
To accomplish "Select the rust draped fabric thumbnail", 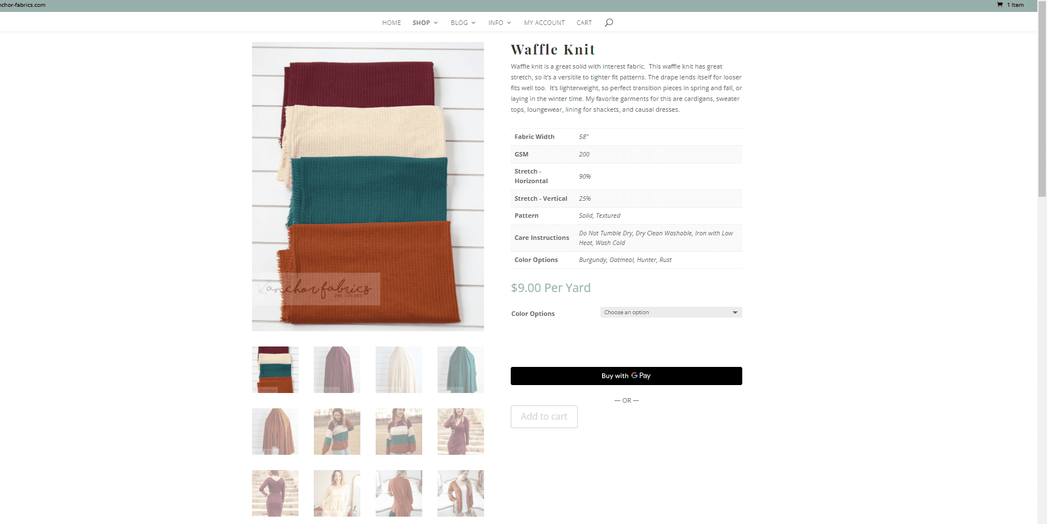I will 275,432.
